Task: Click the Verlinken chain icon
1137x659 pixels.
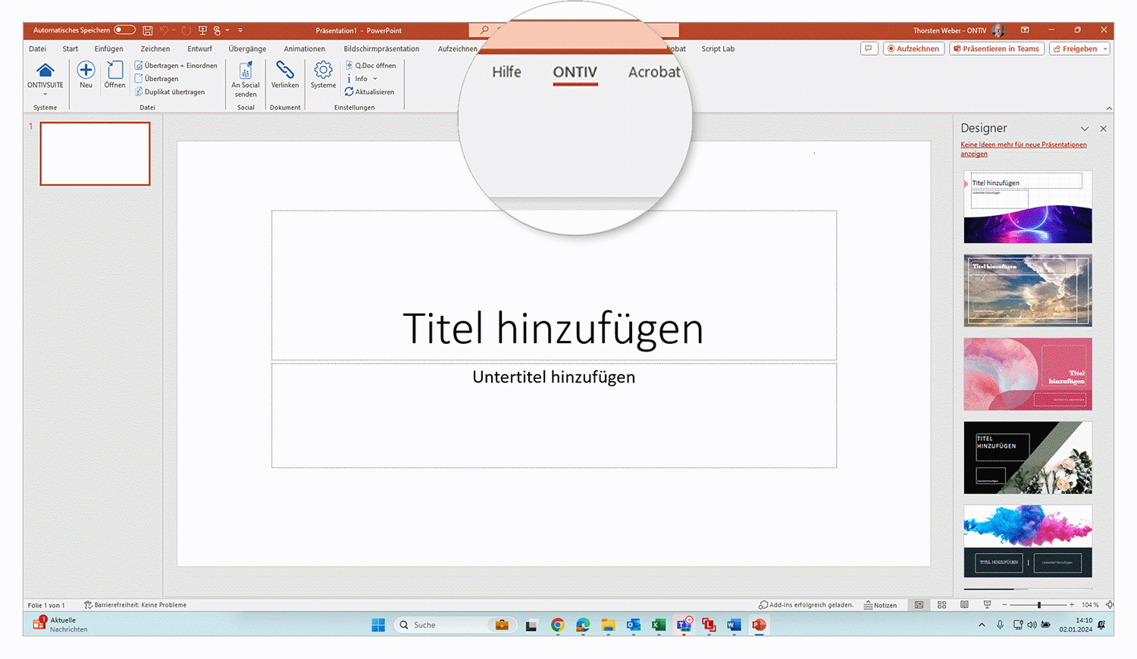Action: (x=285, y=70)
